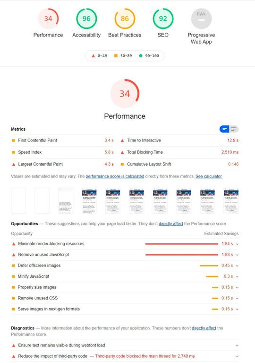This screenshot has height=363, width=255.
Task: Click orange square beside Properly size images
Action: (x=13, y=287)
